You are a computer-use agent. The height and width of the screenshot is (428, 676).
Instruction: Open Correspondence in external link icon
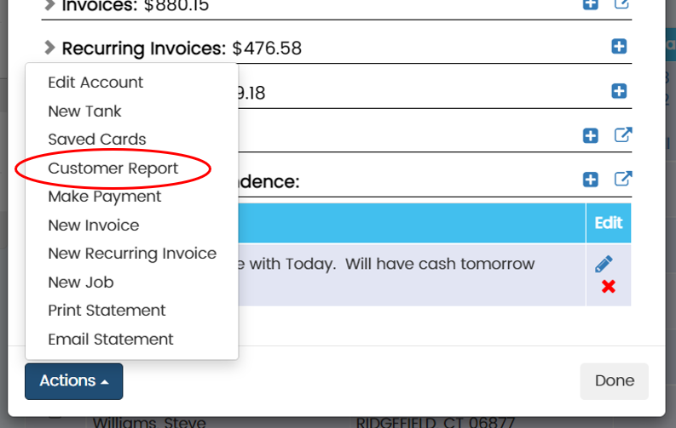[623, 180]
